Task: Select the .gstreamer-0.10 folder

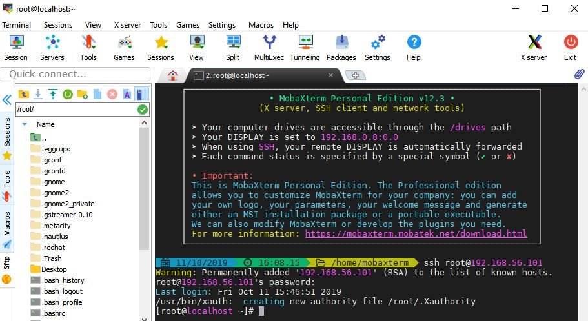Action: click(x=61, y=215)
